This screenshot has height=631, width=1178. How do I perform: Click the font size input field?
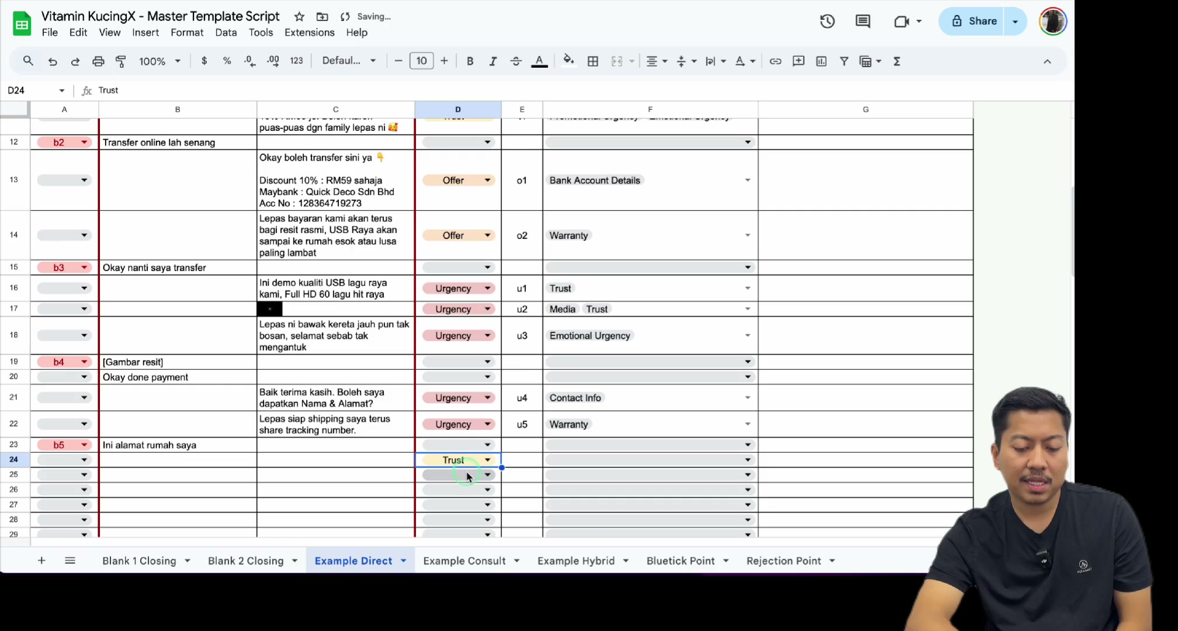(x=421, y=61)
